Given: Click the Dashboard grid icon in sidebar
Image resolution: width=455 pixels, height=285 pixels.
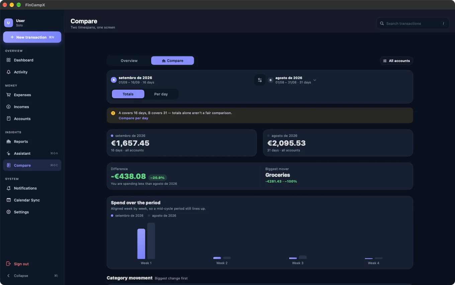Looking at the screenshot, I should click(9, 60).
